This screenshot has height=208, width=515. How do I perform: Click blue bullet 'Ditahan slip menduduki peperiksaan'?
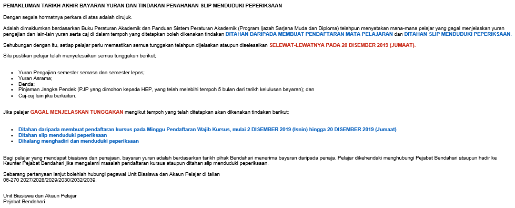pos(63,135)
